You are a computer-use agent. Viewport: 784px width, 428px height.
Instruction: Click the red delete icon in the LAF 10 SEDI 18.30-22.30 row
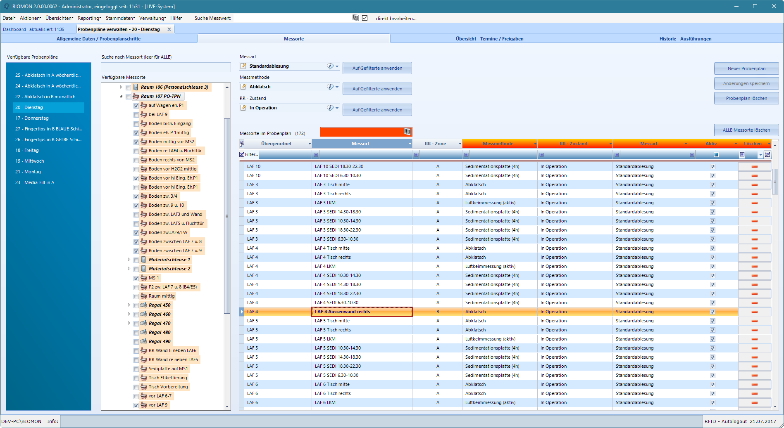coord(754,166)
